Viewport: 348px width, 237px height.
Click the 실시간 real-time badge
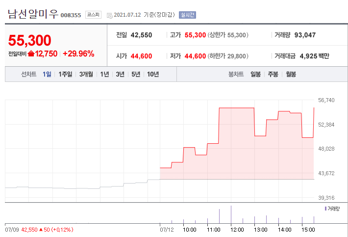pos(187,15)
